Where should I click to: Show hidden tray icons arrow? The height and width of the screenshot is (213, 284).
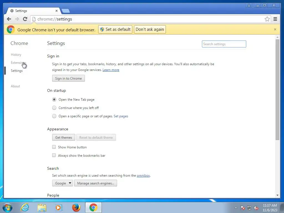(x=236, y=208)
